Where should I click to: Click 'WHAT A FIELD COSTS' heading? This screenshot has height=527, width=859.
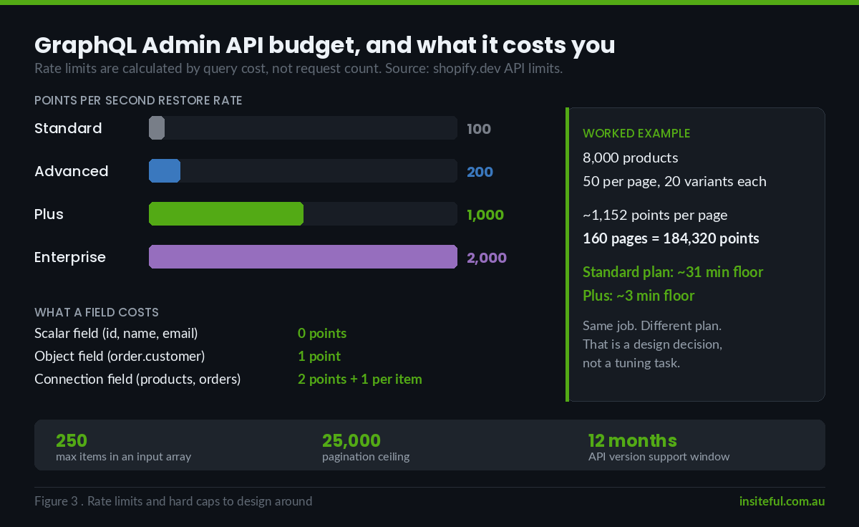97,313
